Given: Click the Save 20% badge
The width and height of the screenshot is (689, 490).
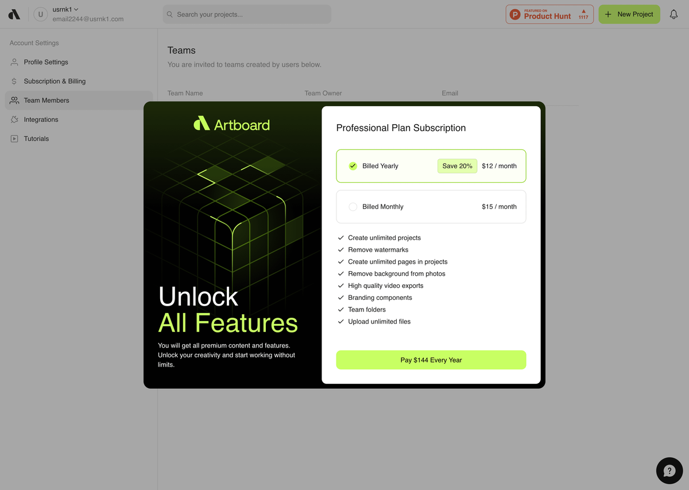Looking at the screenshot, I should point(457,166).
